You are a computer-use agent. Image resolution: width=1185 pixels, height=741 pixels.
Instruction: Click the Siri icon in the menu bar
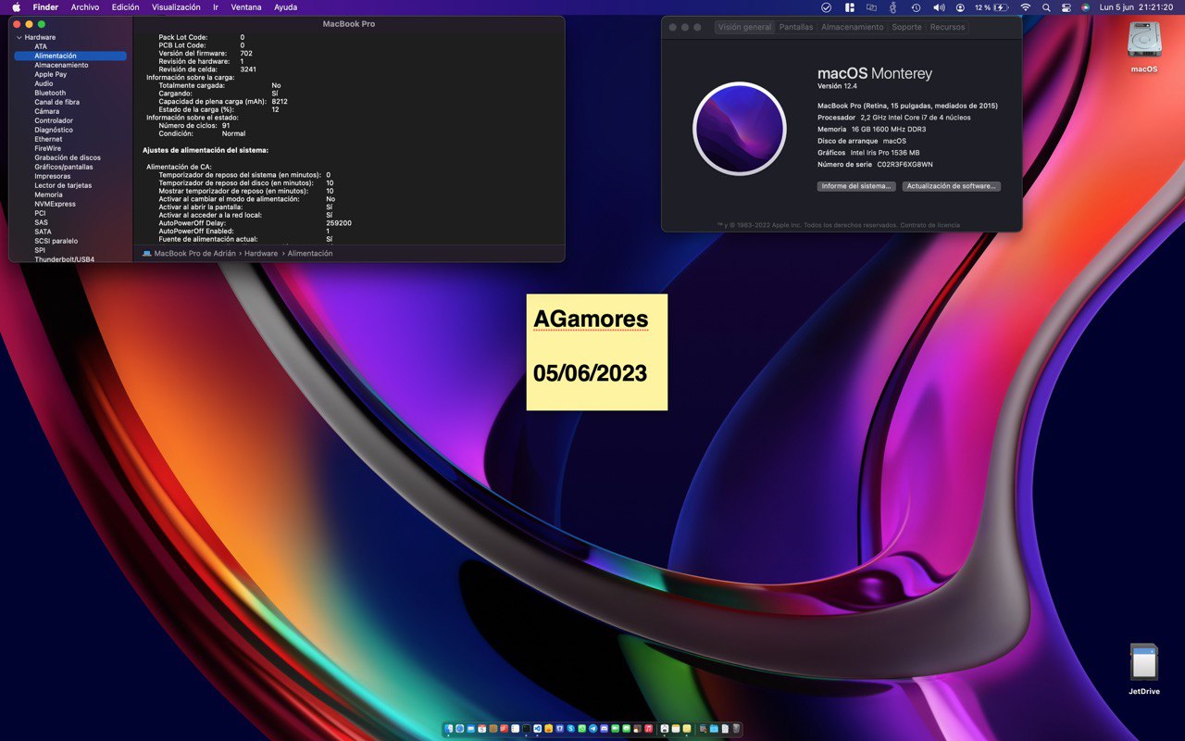coord(1085,6)
